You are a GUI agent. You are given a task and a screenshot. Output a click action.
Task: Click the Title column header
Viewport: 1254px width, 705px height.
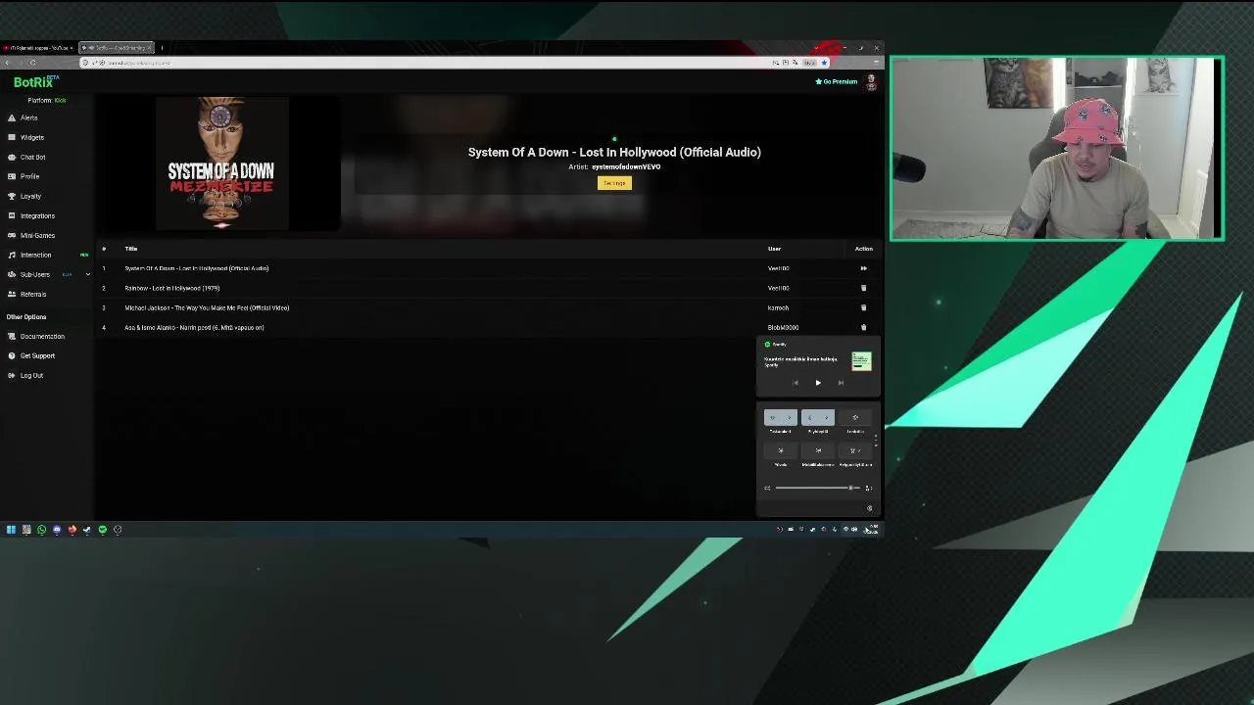[130, 249]
